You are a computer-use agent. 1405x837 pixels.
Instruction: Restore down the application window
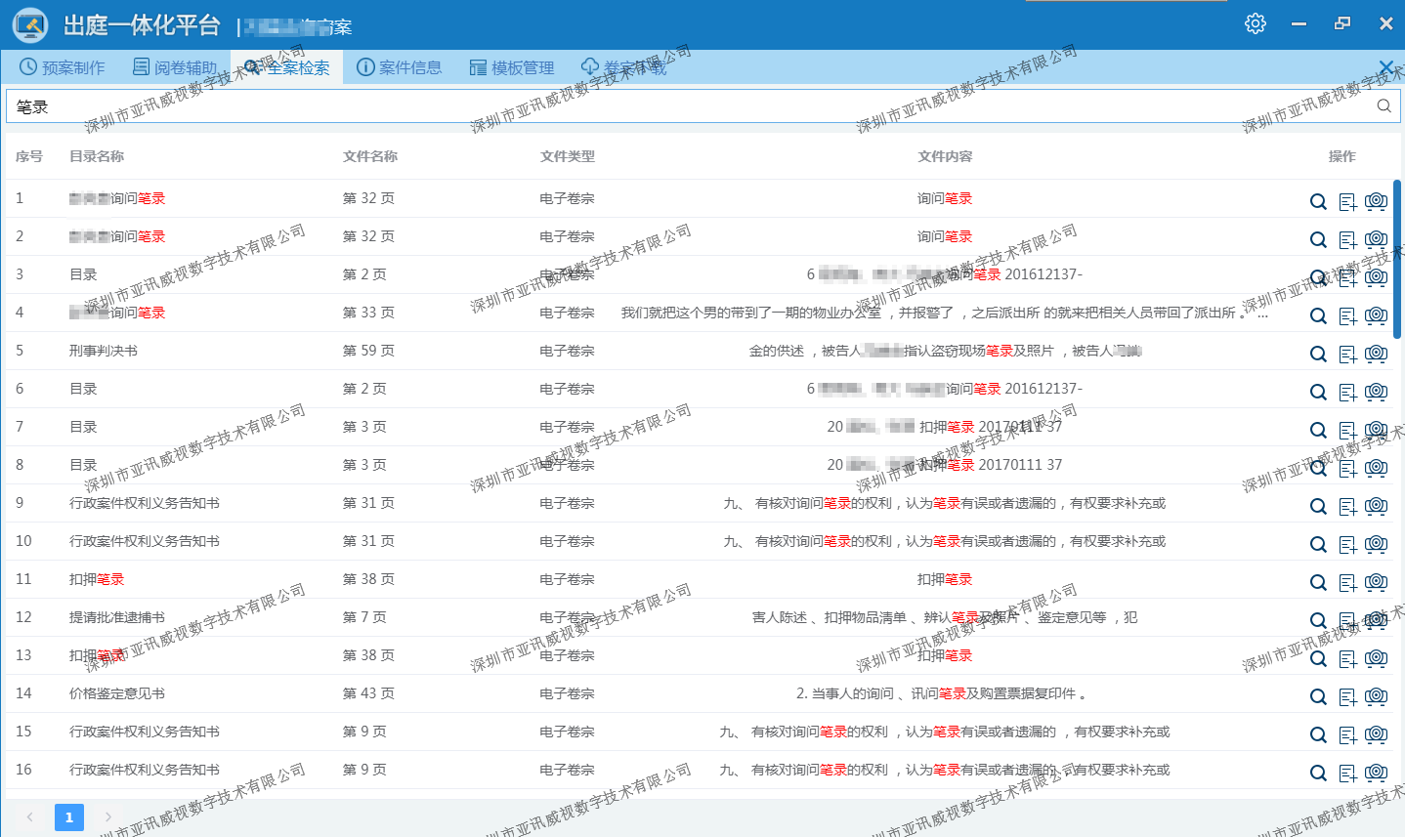click(x=1342, y=23)
